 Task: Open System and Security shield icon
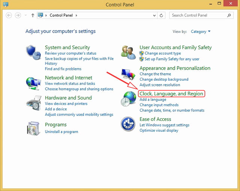pyautogui.click(x=33, y=53)
